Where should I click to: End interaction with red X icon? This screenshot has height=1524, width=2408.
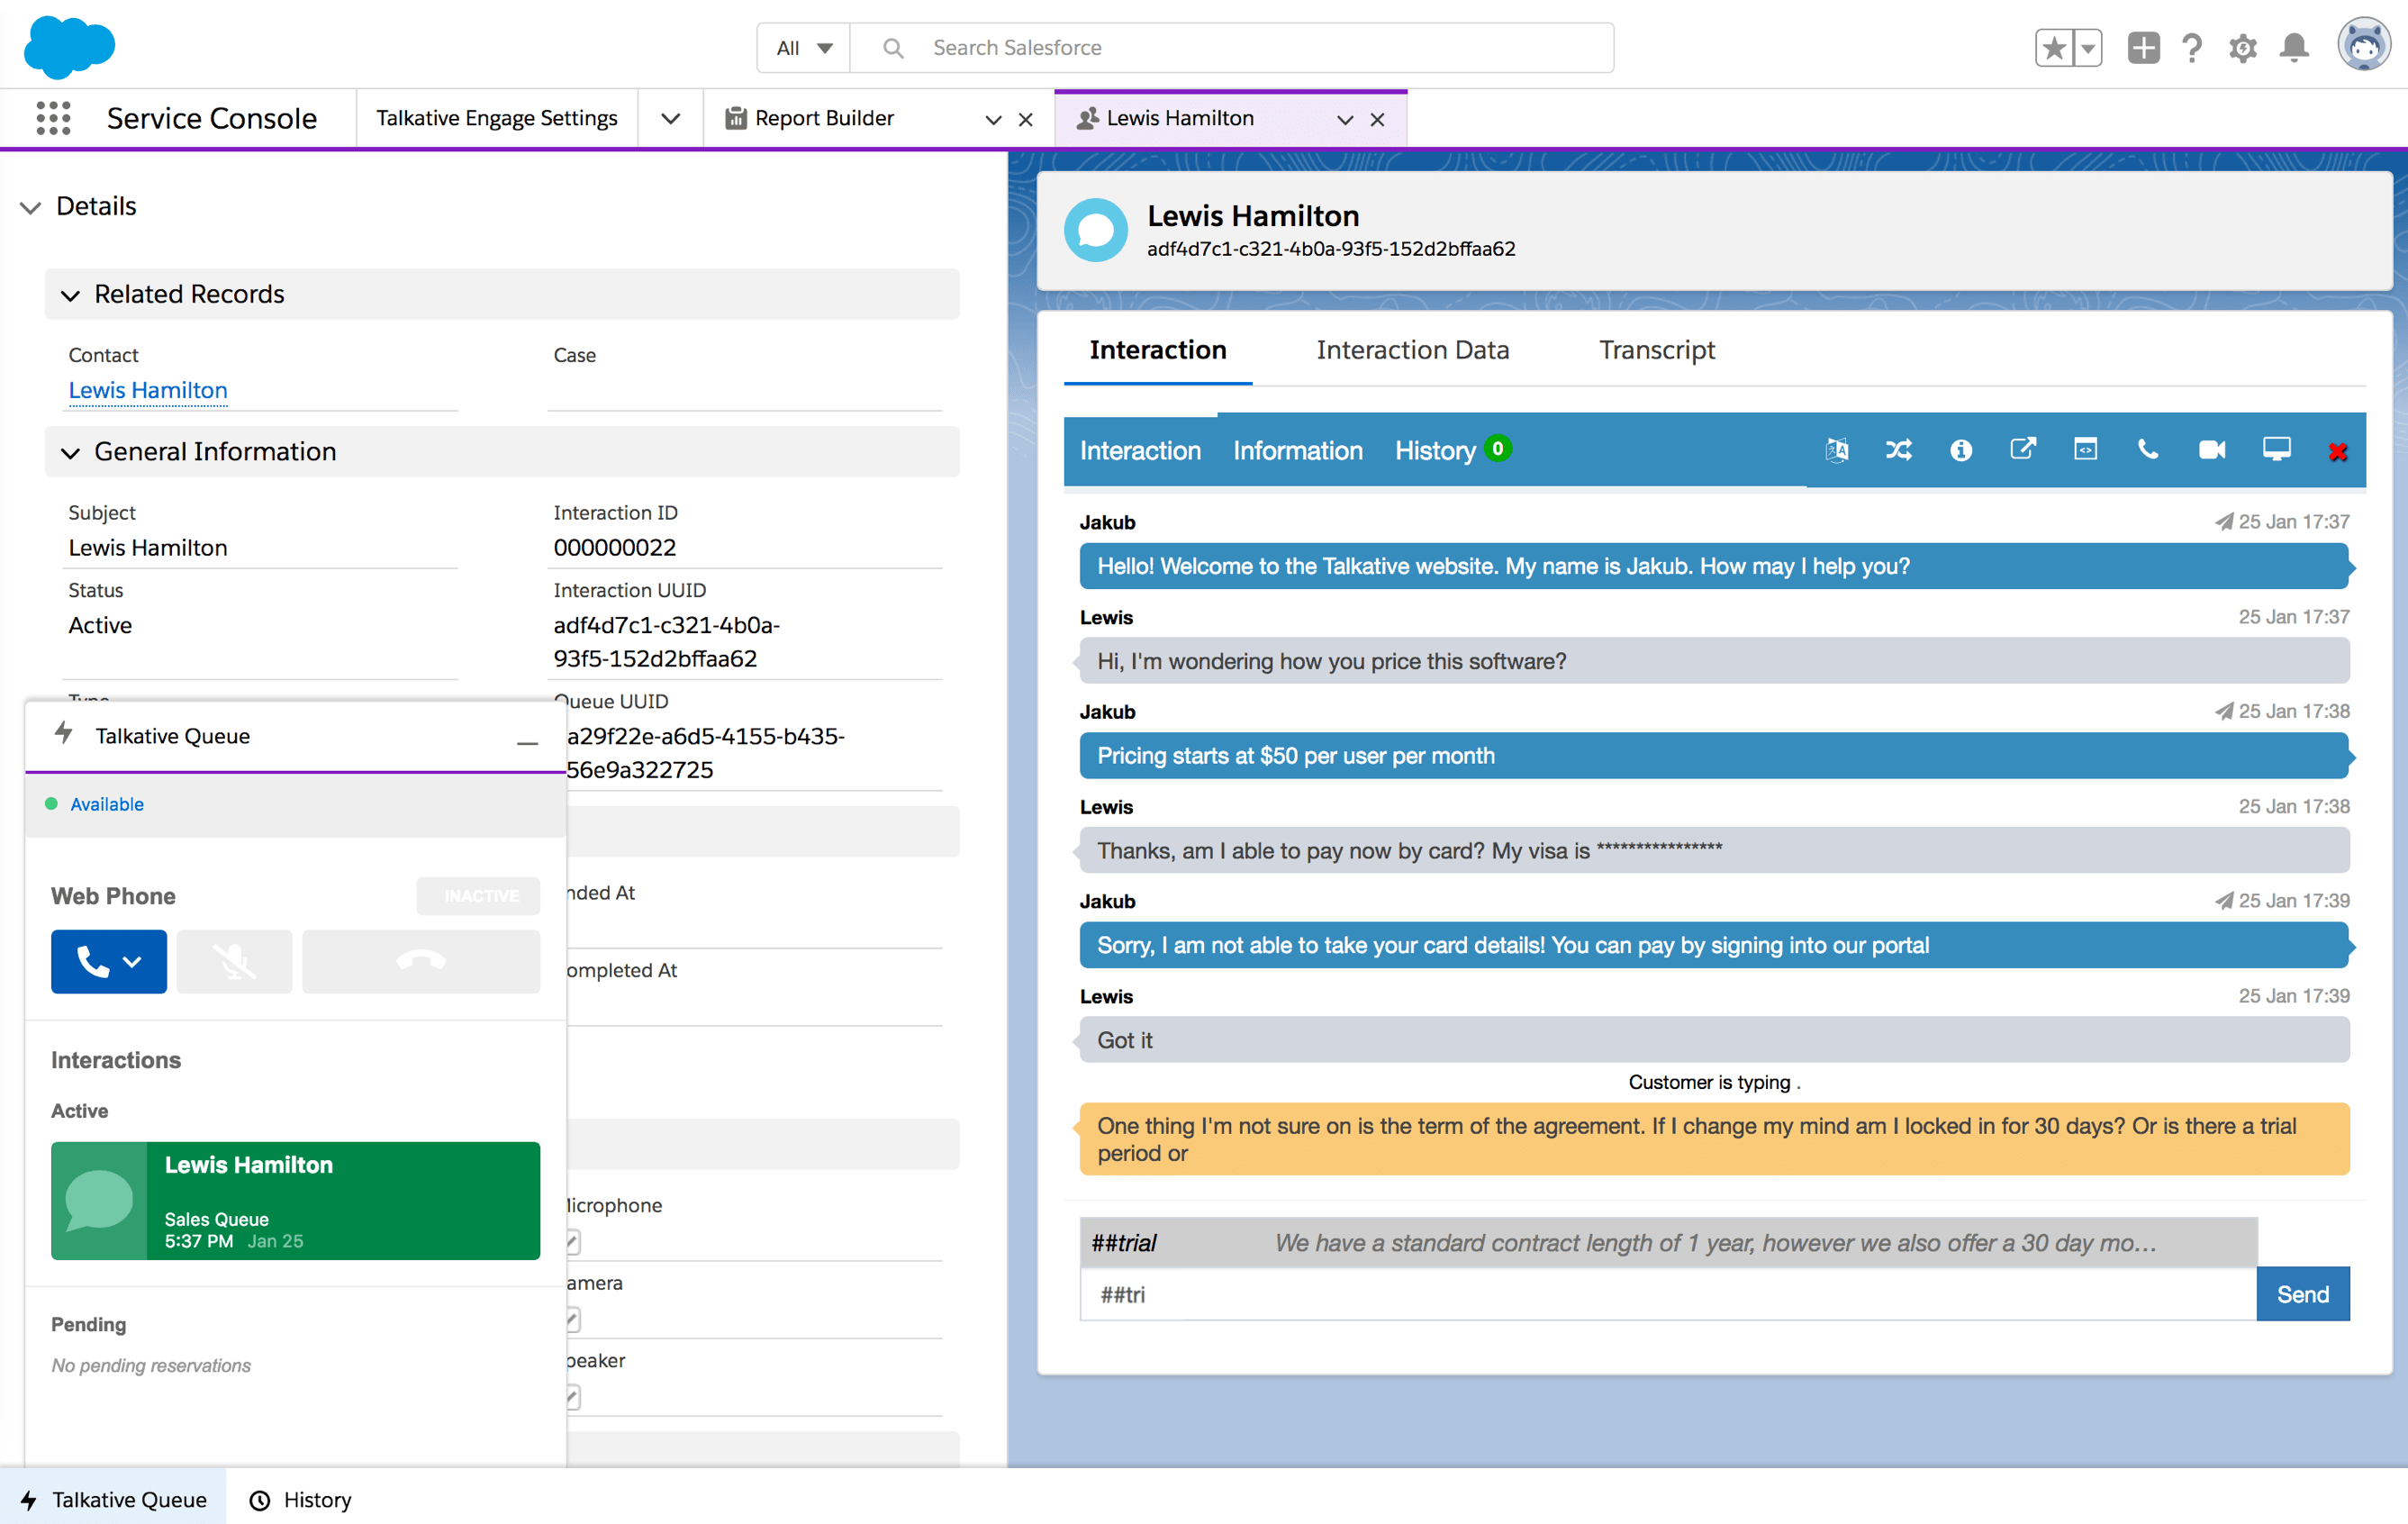pos(2337,452)
